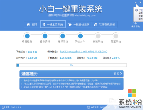Viewport: 143px width, 110px height.
Task: Click tip 3 about win7 activation tool
Action: [65, 87]
